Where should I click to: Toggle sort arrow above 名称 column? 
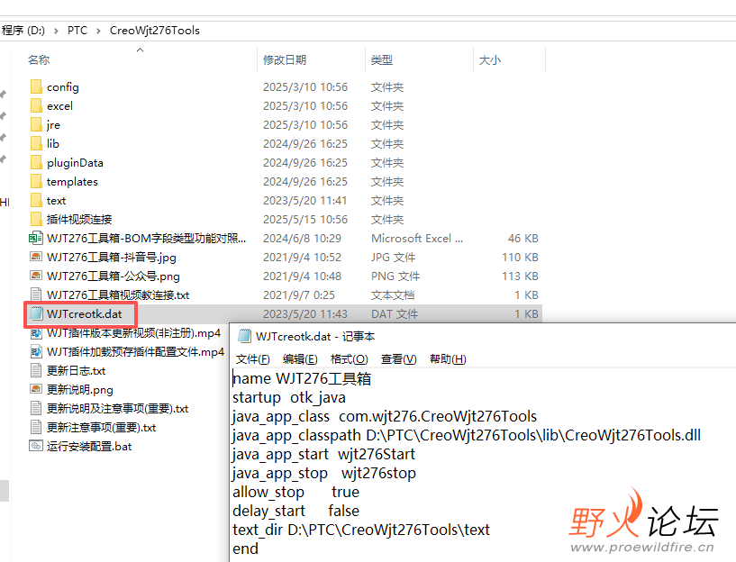coord(140,50)
